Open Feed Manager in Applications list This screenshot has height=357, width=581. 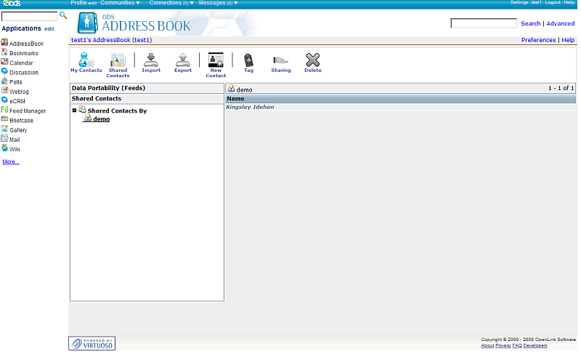point(27,111)
